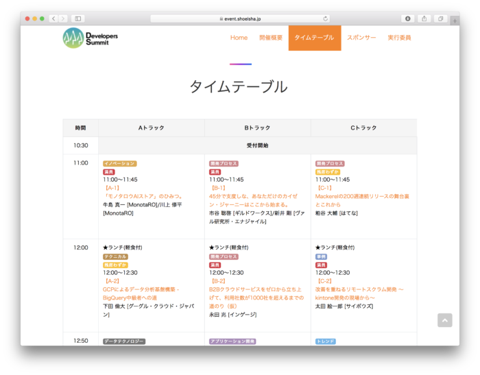Viewport: 480px width, 375px height.
Task: Open the GCPによるデータ分析基盤構築 session link
Action: tap(141, 293)
